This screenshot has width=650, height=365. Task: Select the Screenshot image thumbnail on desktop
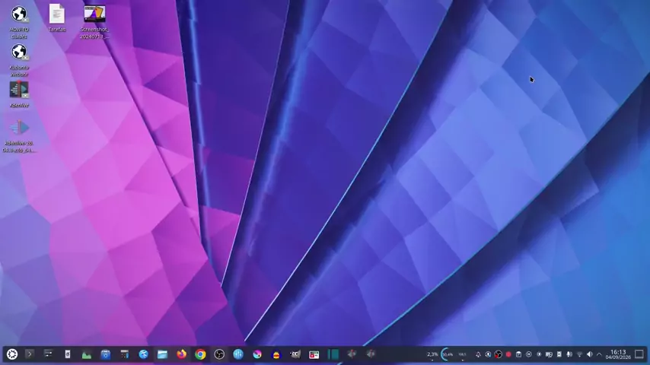(x=94, y=22)
